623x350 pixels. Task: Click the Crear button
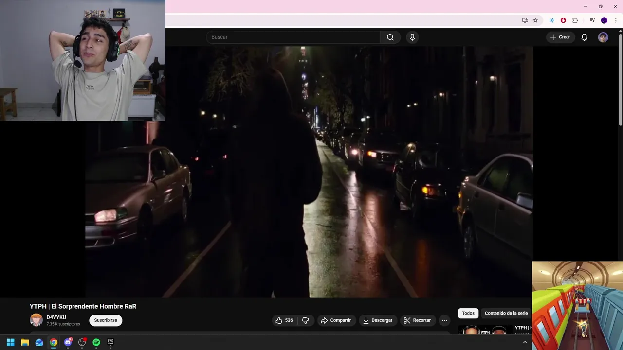click(x=560, y=37)
